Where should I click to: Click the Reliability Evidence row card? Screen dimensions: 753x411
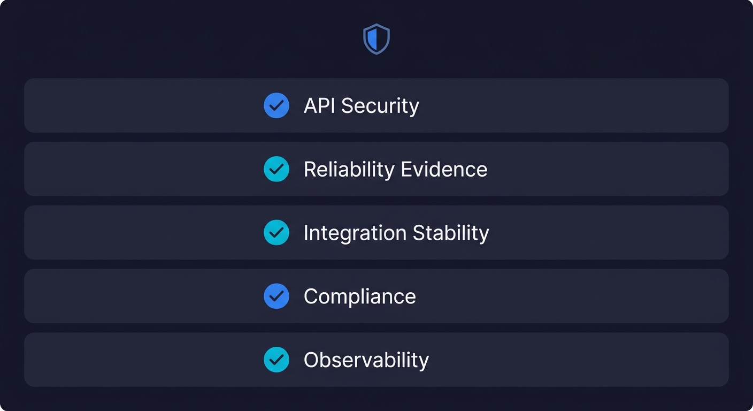pos(588,170)
